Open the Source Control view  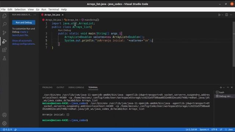4,33
